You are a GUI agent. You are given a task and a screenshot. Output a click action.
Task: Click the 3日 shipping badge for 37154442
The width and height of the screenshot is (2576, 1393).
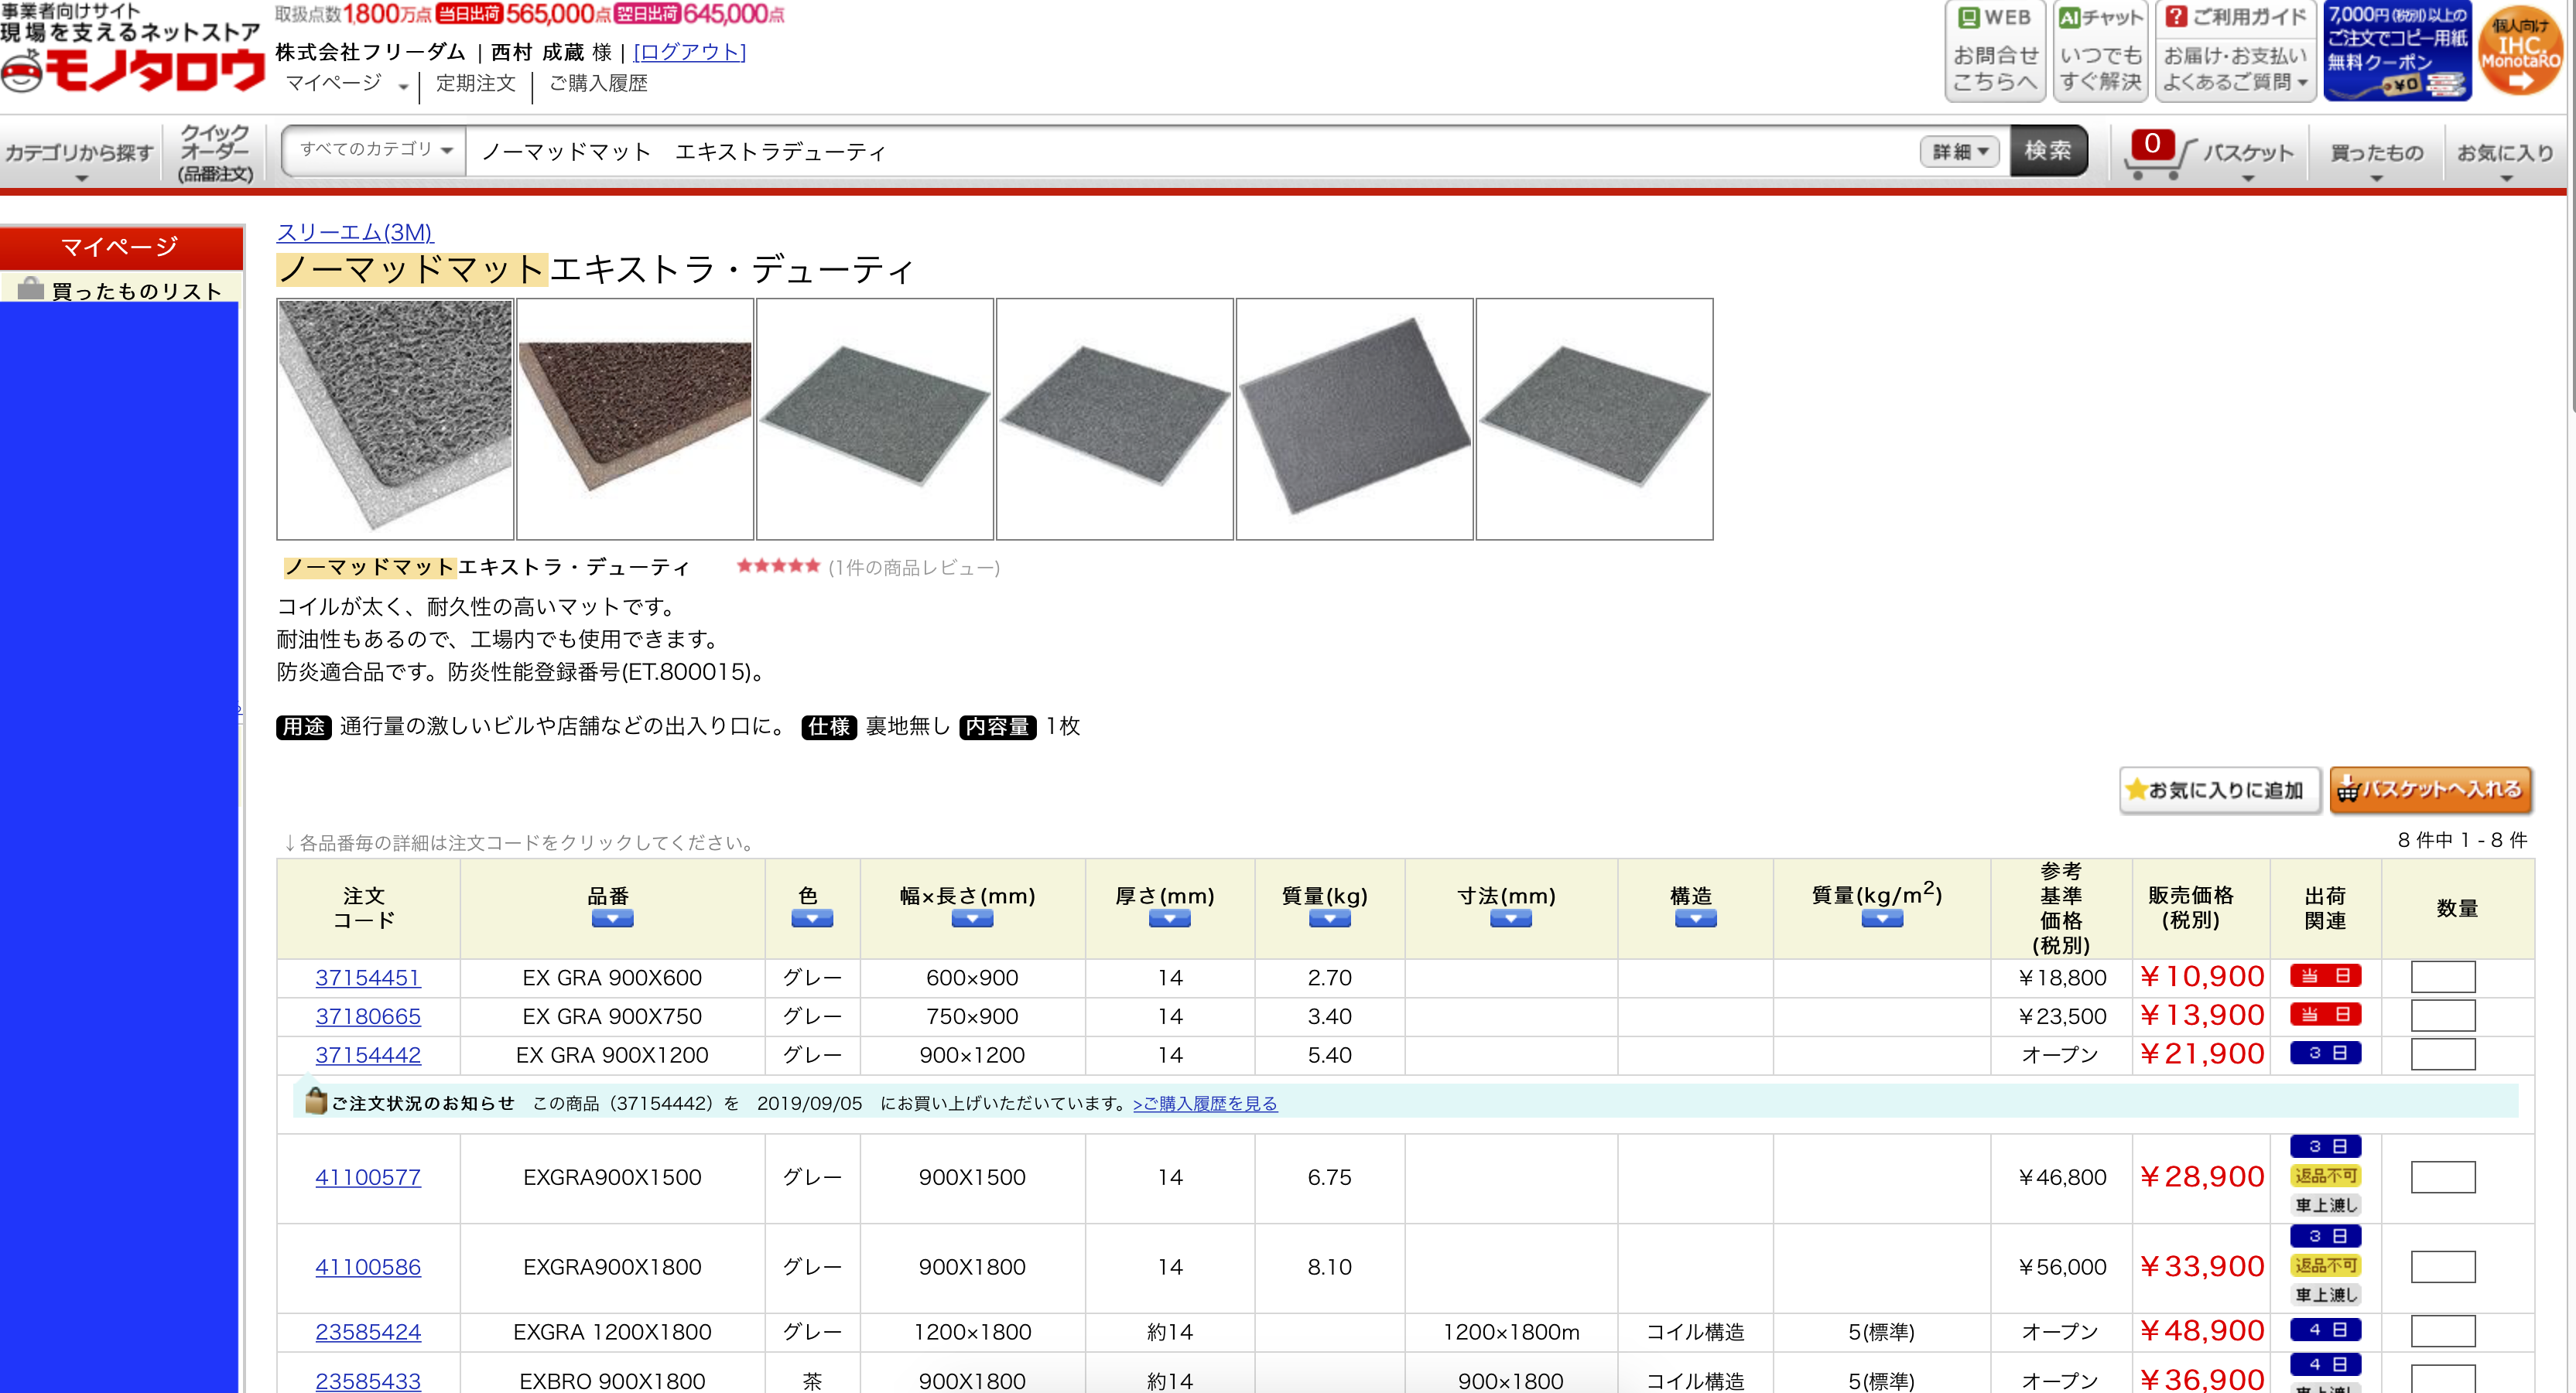point(2325,1053)
